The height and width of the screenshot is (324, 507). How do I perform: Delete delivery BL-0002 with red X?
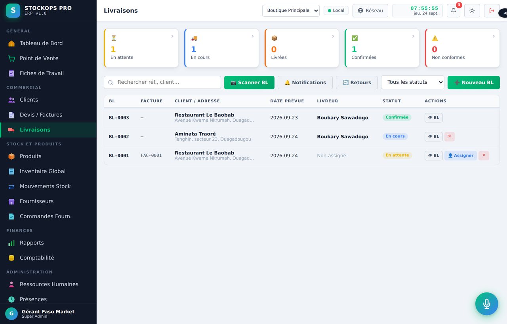(x=450, y=136)
